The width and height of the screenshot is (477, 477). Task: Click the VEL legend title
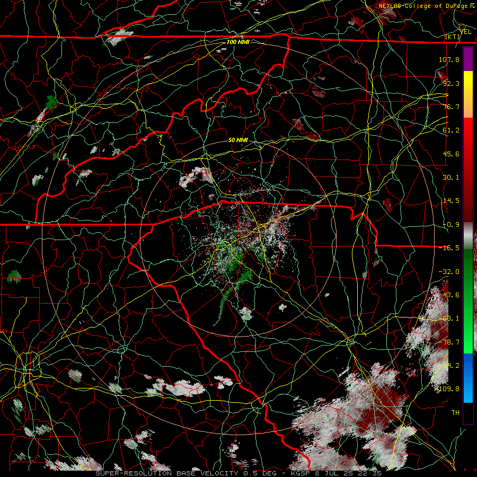(x=466, y=32)
